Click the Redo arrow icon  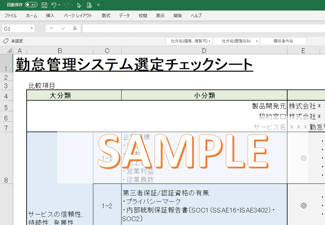tap(67, 5)
